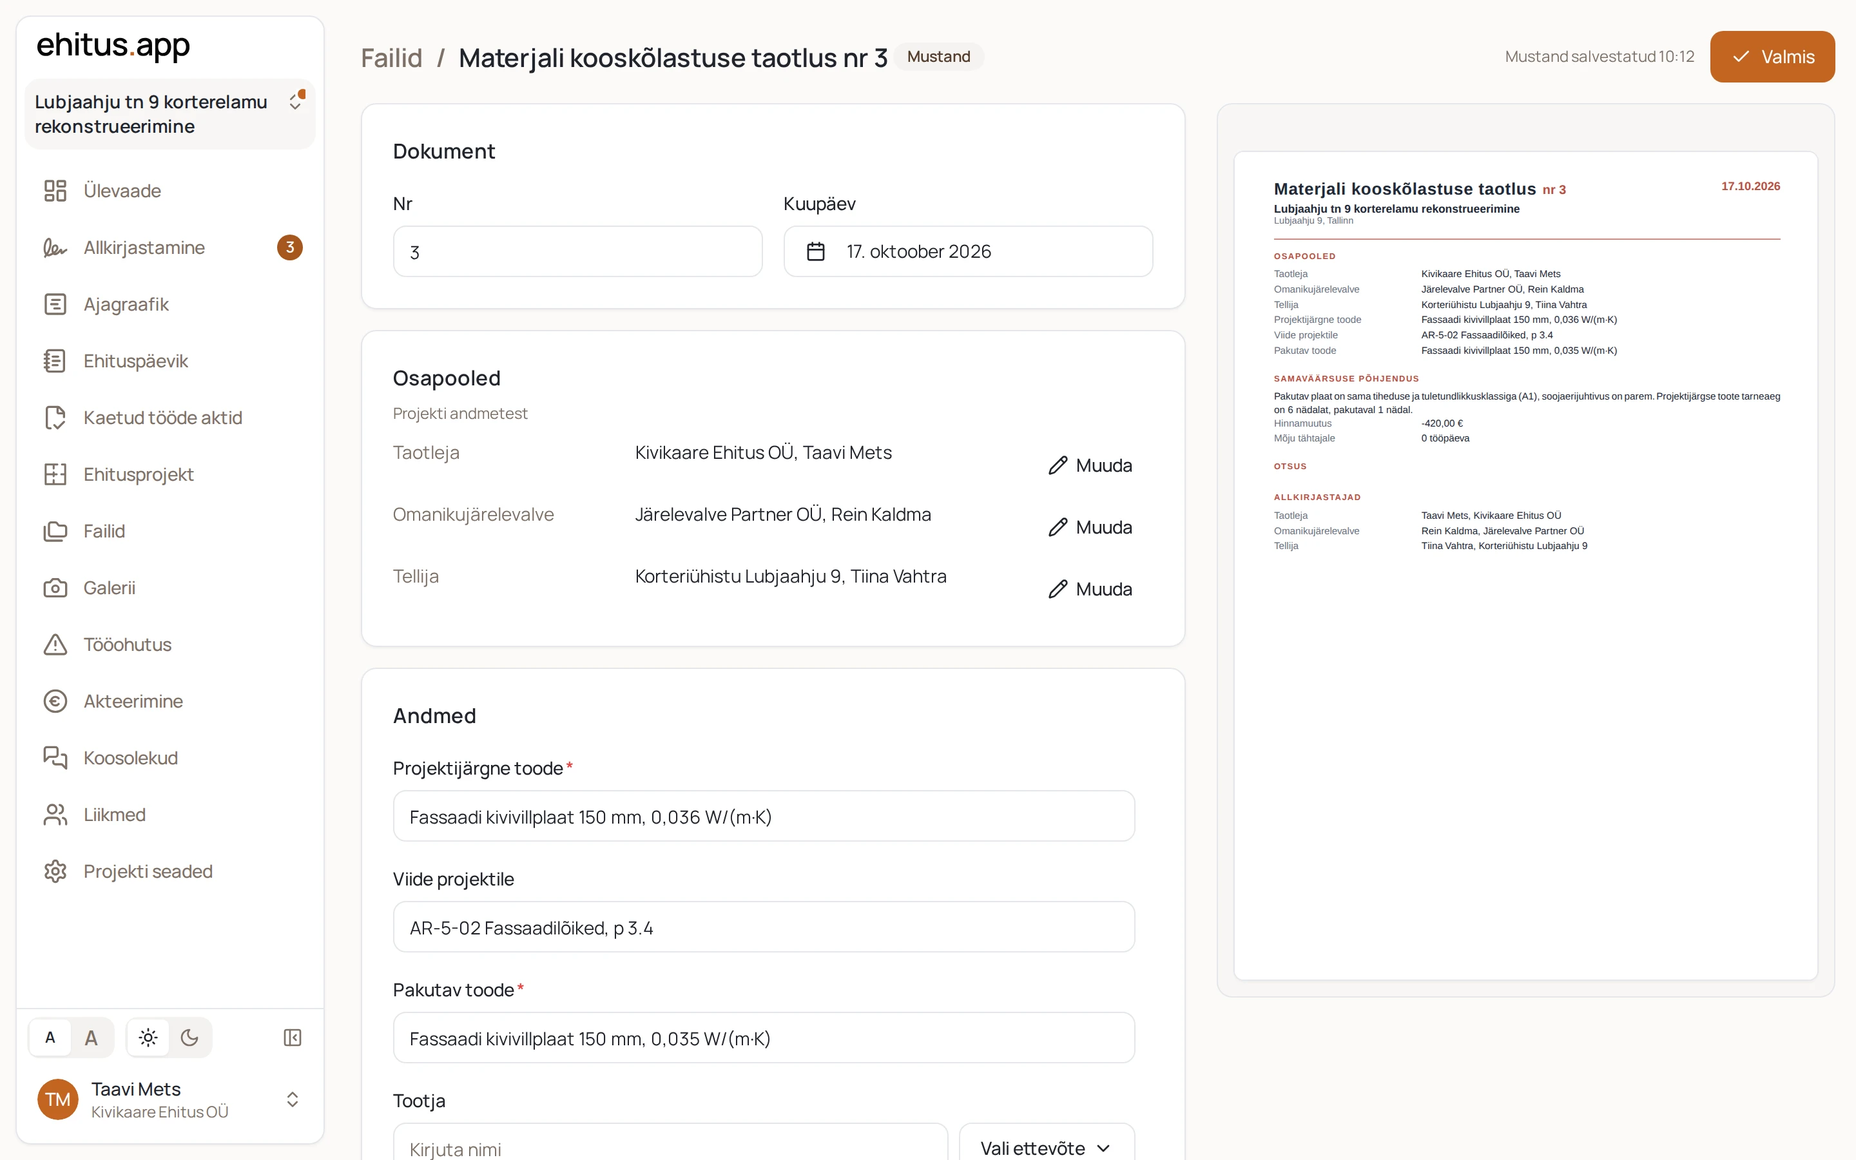Image resolution: width=1856 pixels, height=1160 pixels.
Task: Open the Ehitusprojekt blueprint icon
Action: [x=55, y=474]
